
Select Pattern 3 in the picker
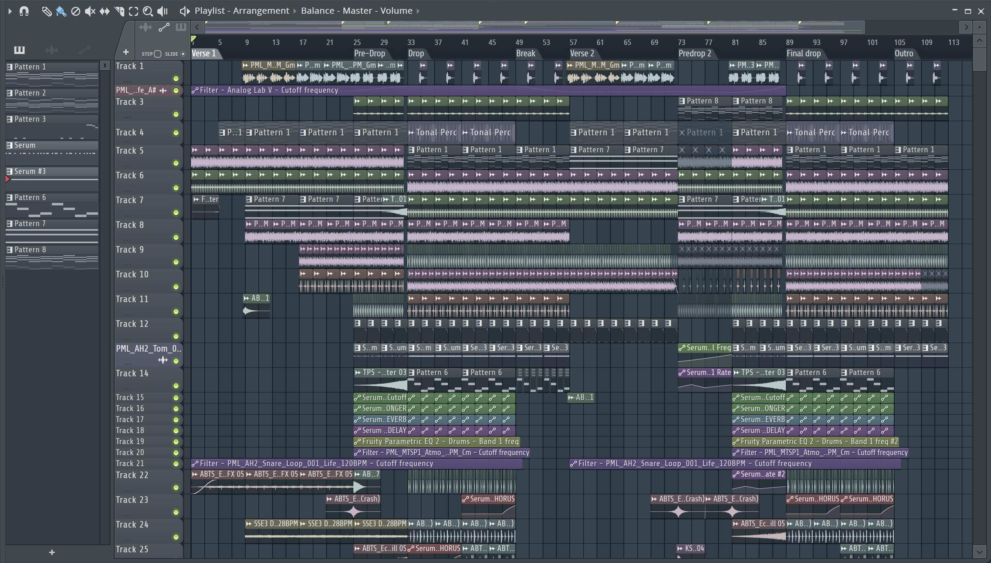[52, 126]
